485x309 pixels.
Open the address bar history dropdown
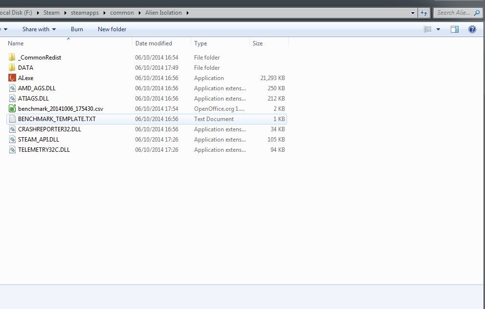[x=413, y=13]
